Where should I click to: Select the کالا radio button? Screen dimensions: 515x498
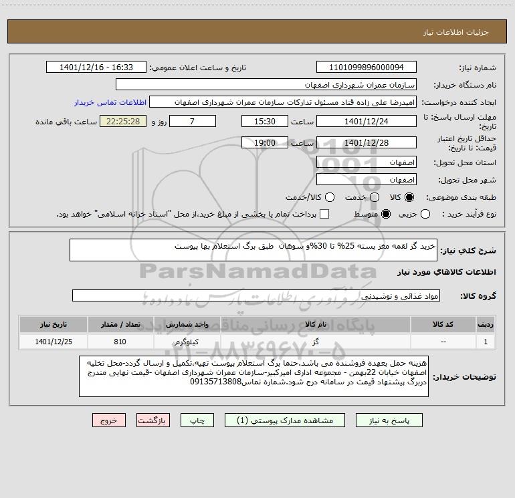[x=409, y=197]
